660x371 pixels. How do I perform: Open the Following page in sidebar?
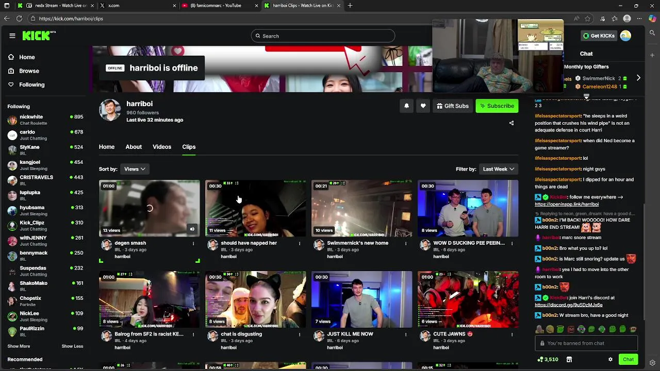pos(31,85)
